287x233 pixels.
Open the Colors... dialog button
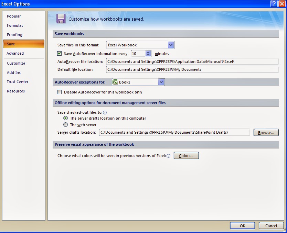point(186,156)
